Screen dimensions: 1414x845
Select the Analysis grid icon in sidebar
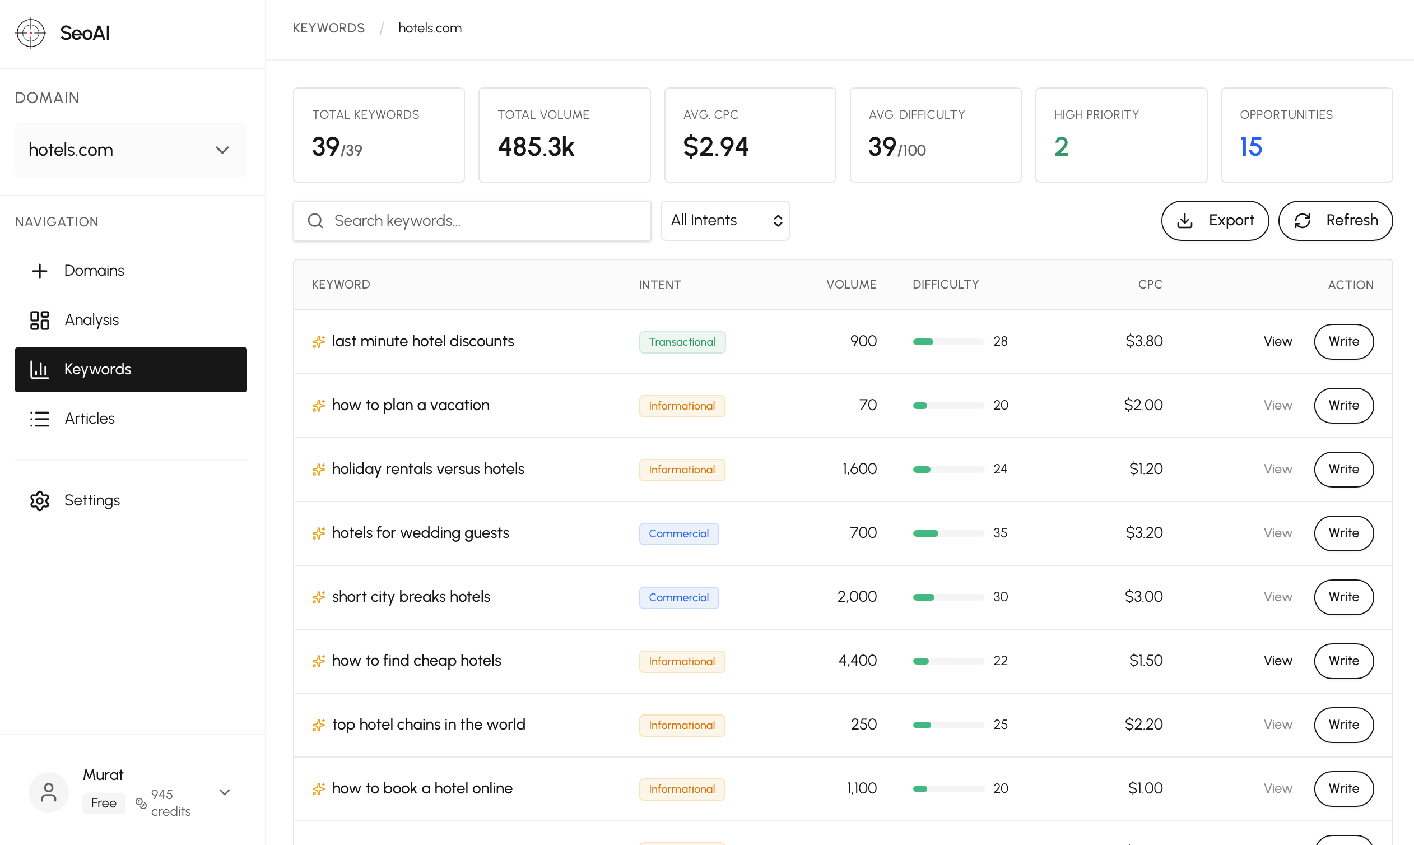(x=39, y=320)
